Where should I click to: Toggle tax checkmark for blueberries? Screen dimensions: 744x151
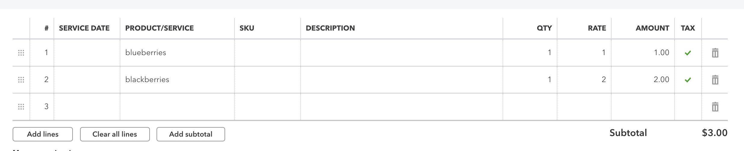[688, 53]
